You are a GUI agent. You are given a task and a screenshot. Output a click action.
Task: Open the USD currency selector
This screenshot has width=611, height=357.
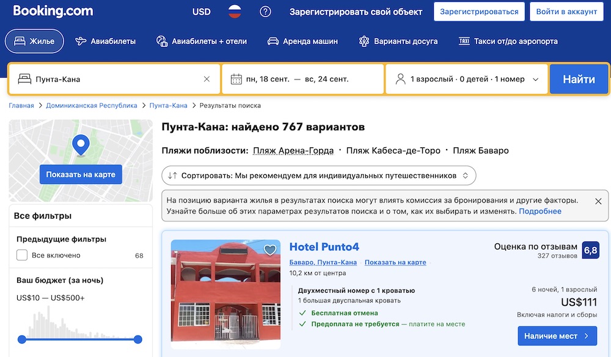click(x=201, y=11)
